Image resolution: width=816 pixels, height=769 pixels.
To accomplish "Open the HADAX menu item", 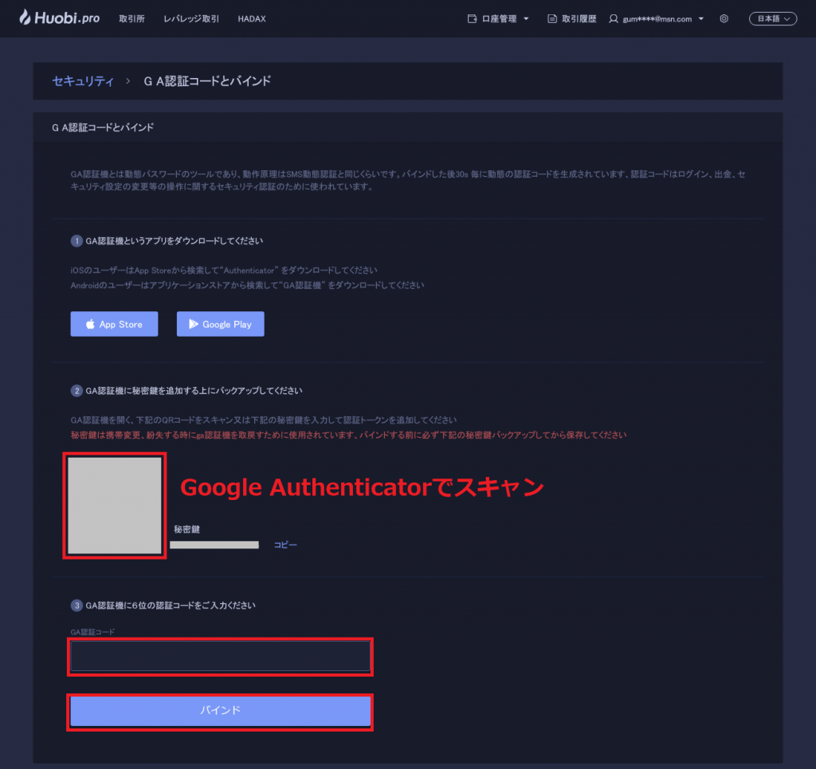I will (252, 19).
